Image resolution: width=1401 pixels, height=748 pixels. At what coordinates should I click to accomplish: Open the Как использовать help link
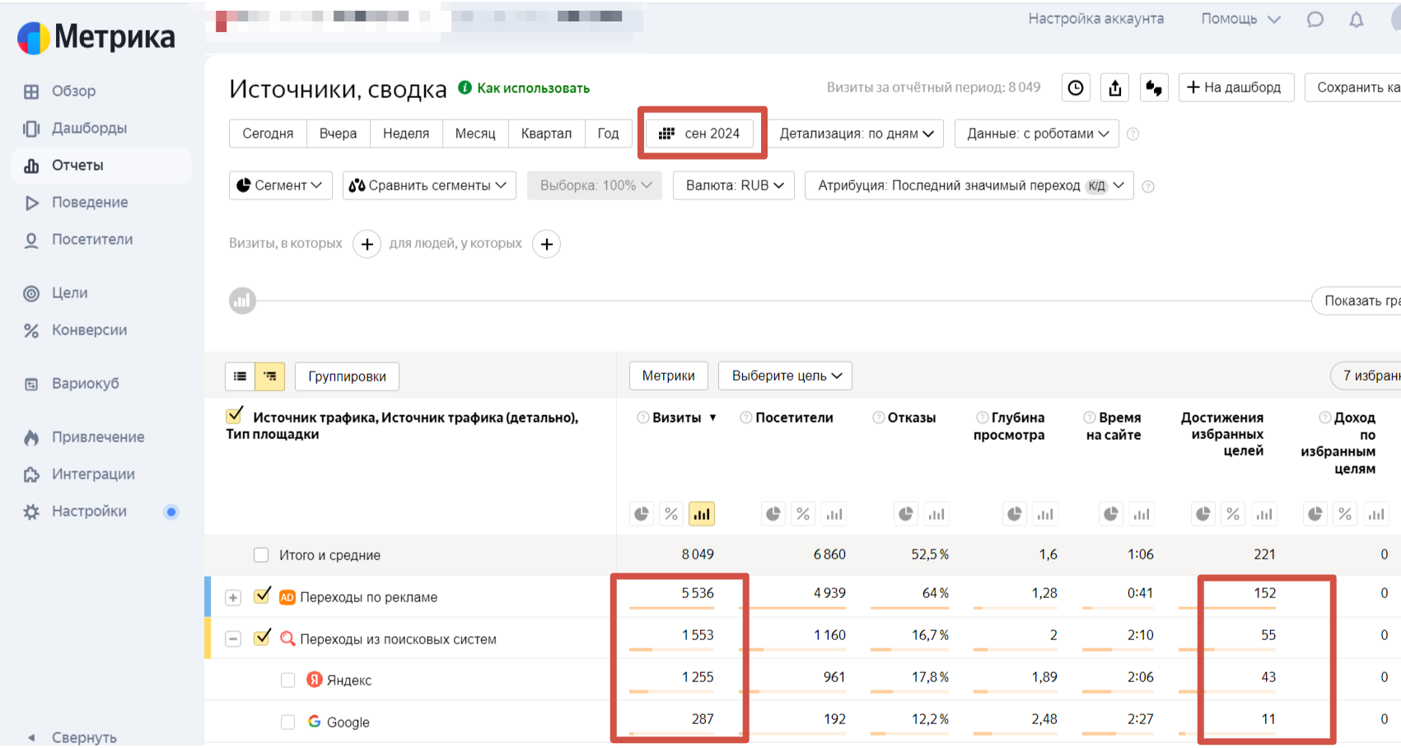tap(533, 88)
